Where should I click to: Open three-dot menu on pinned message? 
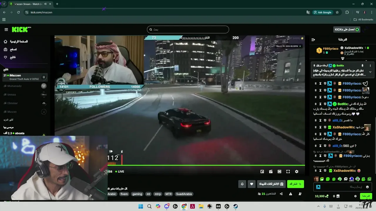[x=370, y=66]
